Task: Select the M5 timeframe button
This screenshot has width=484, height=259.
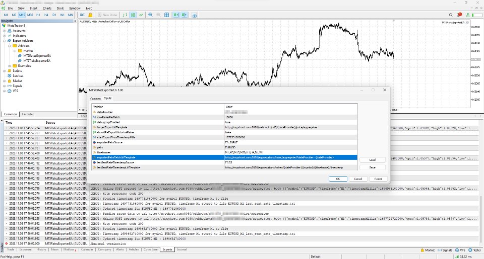Action: click(14, 15)
